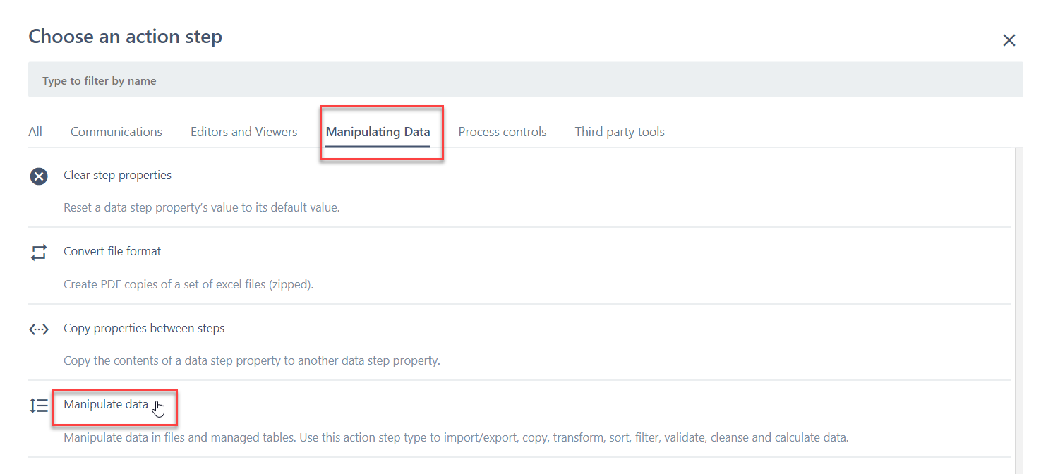
Task: Click the Manipulate data sort-lines icon
Action: 39,406
